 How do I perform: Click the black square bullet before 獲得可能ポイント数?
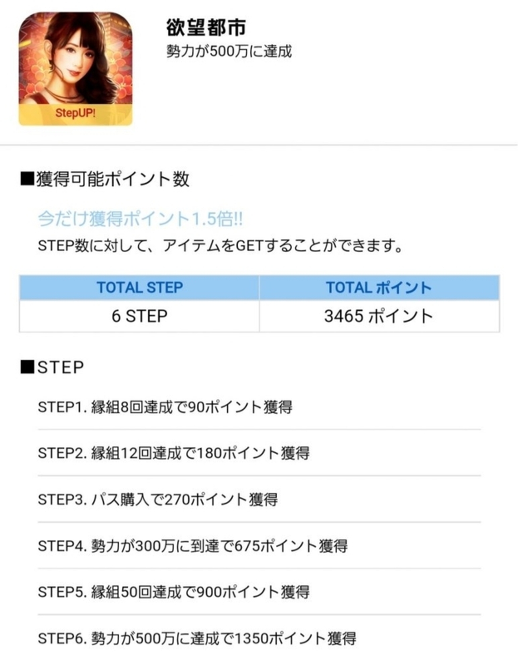pyautogui.click(x=27, y=179)
